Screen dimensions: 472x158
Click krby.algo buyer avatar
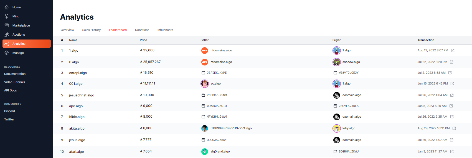[x=336, y=128]
